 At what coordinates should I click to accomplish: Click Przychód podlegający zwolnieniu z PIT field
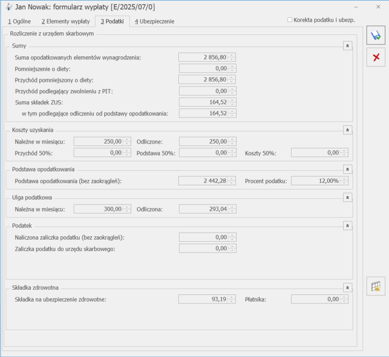tap(208, 91)
